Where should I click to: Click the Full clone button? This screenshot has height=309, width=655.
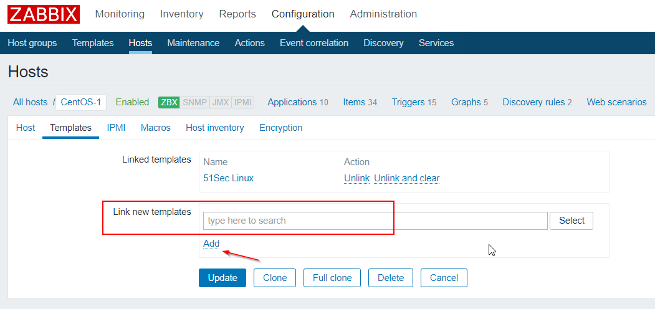pos(332,278)
